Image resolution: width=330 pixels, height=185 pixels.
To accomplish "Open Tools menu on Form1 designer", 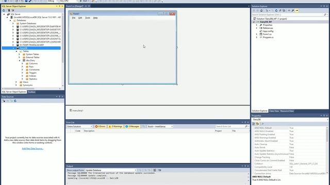I will [x=88, y=18].
